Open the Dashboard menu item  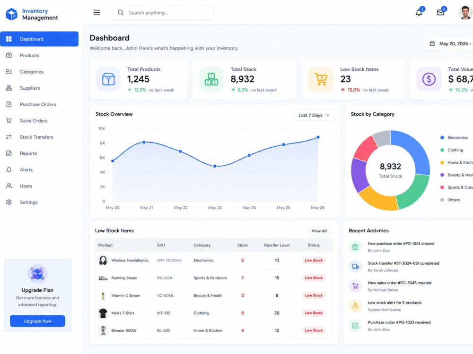coord(39,39)
